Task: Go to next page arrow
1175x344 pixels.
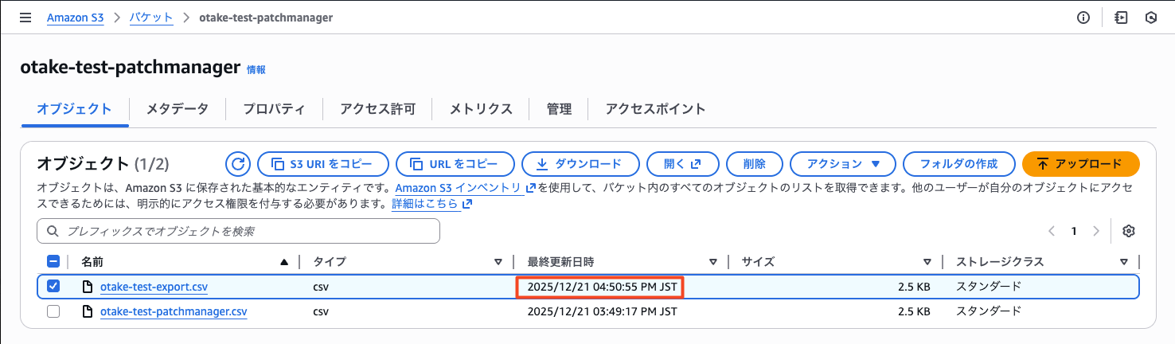Action: (1096, 231)
